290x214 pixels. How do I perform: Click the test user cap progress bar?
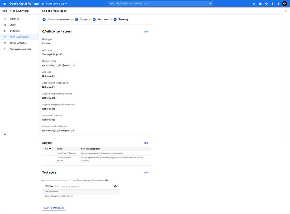tap(56, 180)
